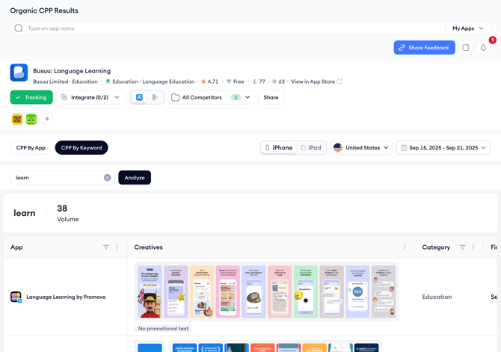
Task: Open Creatives column options menu
Action: coord(405,247)
